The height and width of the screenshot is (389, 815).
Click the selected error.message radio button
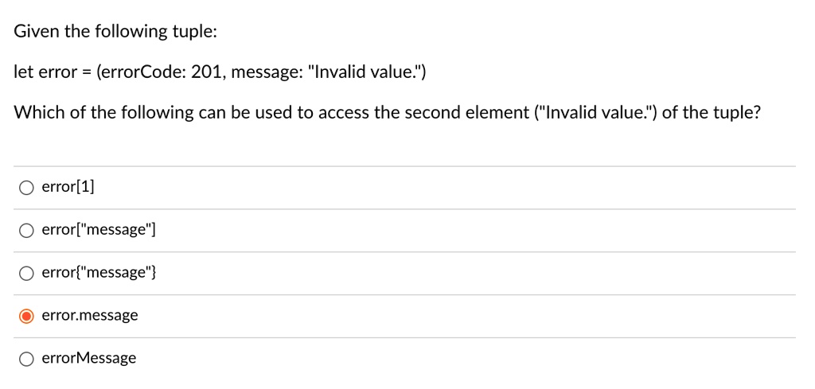(26, 316)
